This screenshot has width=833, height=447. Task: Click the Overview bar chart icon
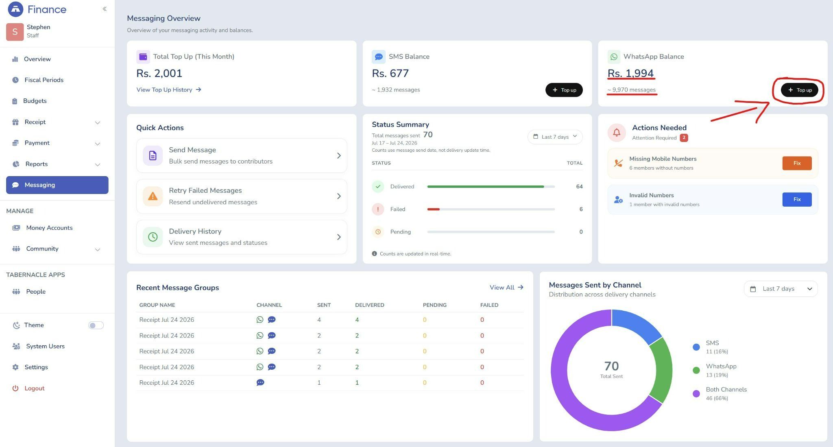pos(15,59)
